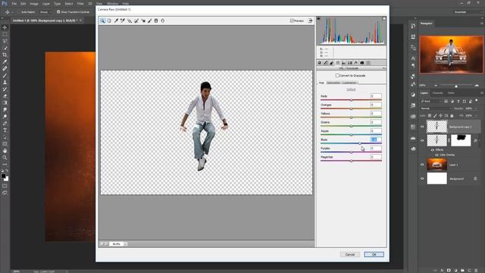
Task: Open the HSL / Grayscale panel menu
Action: point(384,68)
